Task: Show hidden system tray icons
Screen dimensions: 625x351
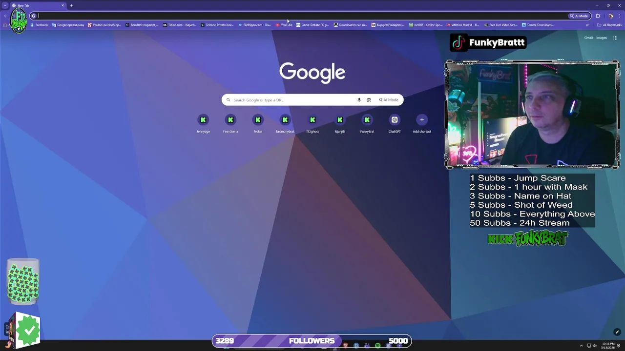Action: click(x=581, y=346)
